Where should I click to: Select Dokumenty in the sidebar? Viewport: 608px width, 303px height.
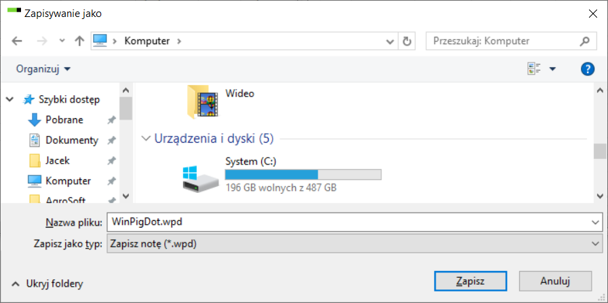(72, 140)
